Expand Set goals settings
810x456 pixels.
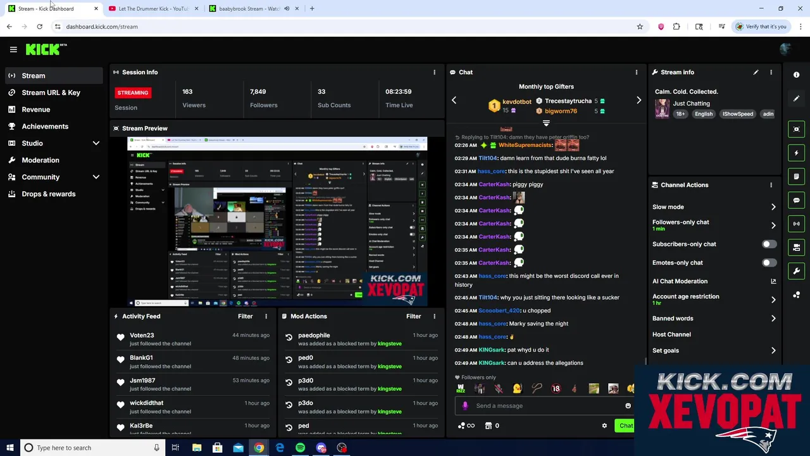click(773, 350)
